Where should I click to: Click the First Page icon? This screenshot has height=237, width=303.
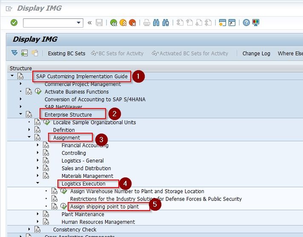(x=180, y=23)
